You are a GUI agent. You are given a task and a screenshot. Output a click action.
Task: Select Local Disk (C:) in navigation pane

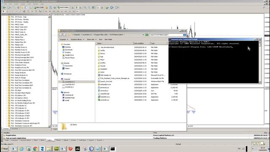70,82
